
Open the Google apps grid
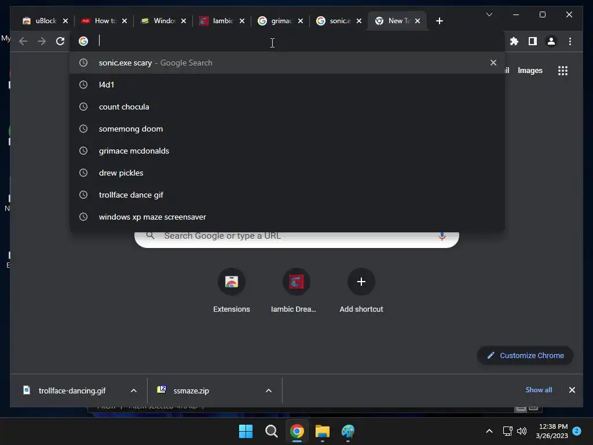click(x=563, y=70)
